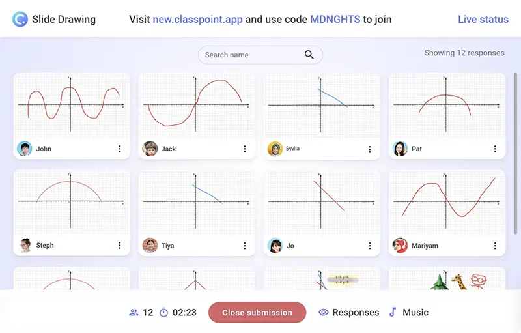This screenshot has width=521, height=333.
Task: Open the Live status view
Action: pos(483,20)
